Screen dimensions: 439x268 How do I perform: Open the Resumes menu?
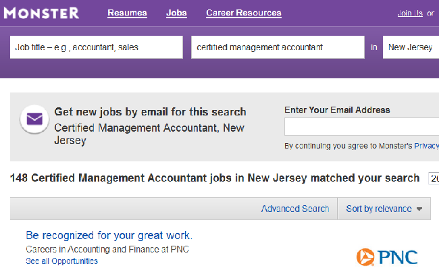pos(128,13)
